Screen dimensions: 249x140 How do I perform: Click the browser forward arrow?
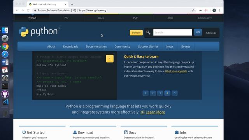23,10
